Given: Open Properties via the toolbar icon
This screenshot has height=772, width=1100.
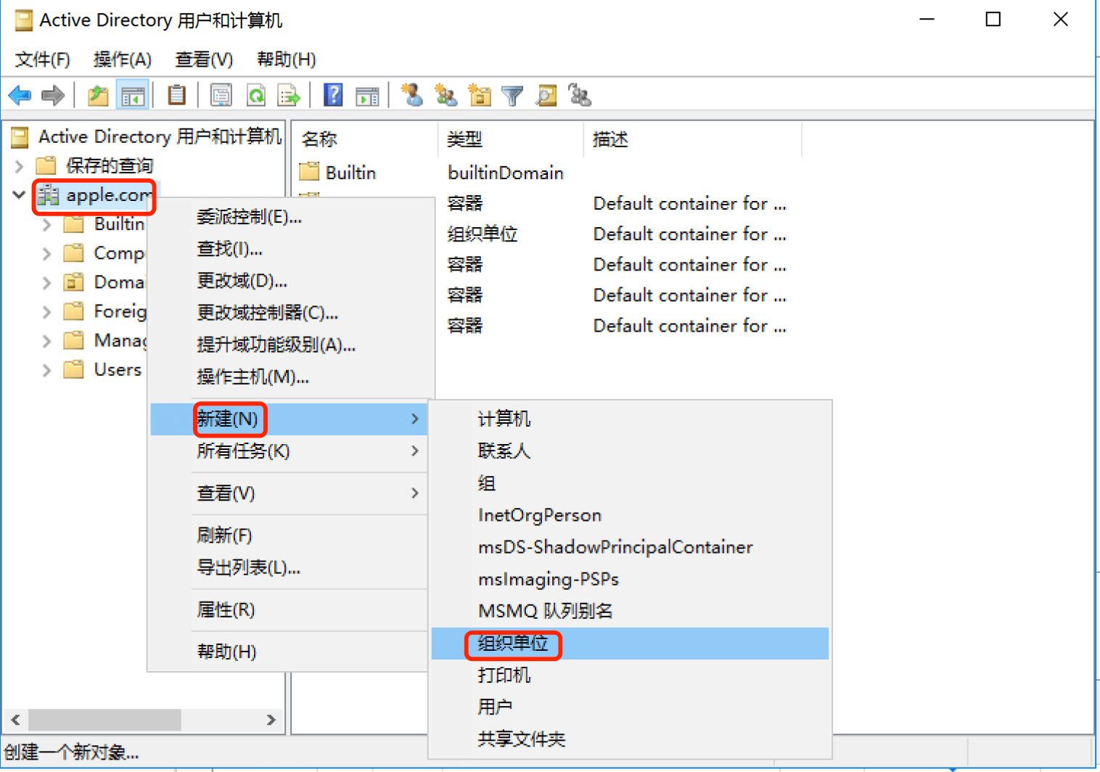Looking at the screenshot, I should point(221,95).
